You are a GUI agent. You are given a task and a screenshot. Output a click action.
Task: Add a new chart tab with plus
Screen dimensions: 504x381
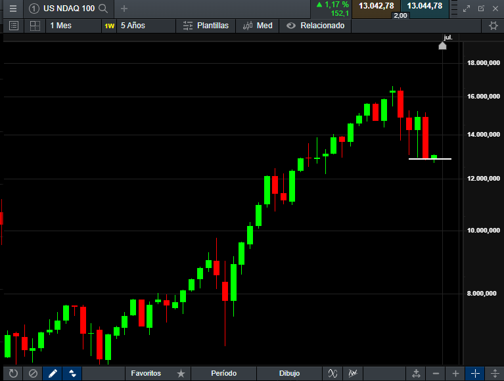(124, 9)
